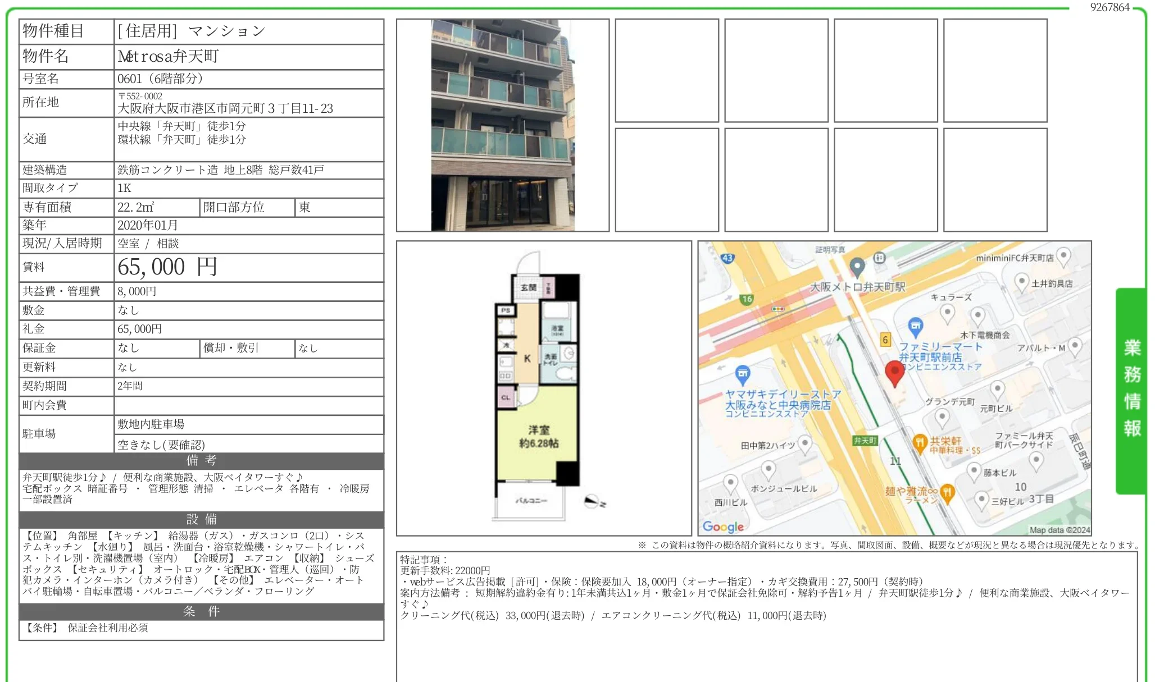The width and height of the screenshot is (1155, 682).
Task: Click 更新手数料:22000円 line
Action: [445, 570]
